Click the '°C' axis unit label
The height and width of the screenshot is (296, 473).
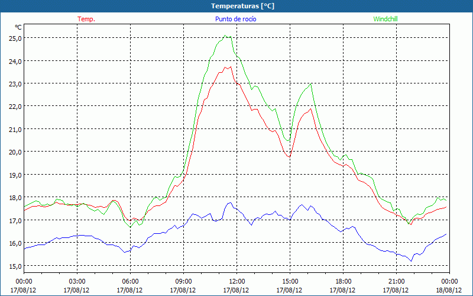(x=18, y=27)
